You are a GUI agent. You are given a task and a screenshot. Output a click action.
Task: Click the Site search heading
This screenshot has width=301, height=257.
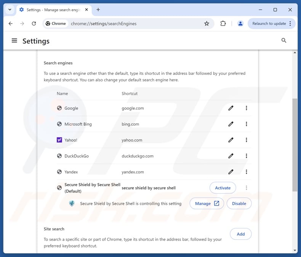54,229
